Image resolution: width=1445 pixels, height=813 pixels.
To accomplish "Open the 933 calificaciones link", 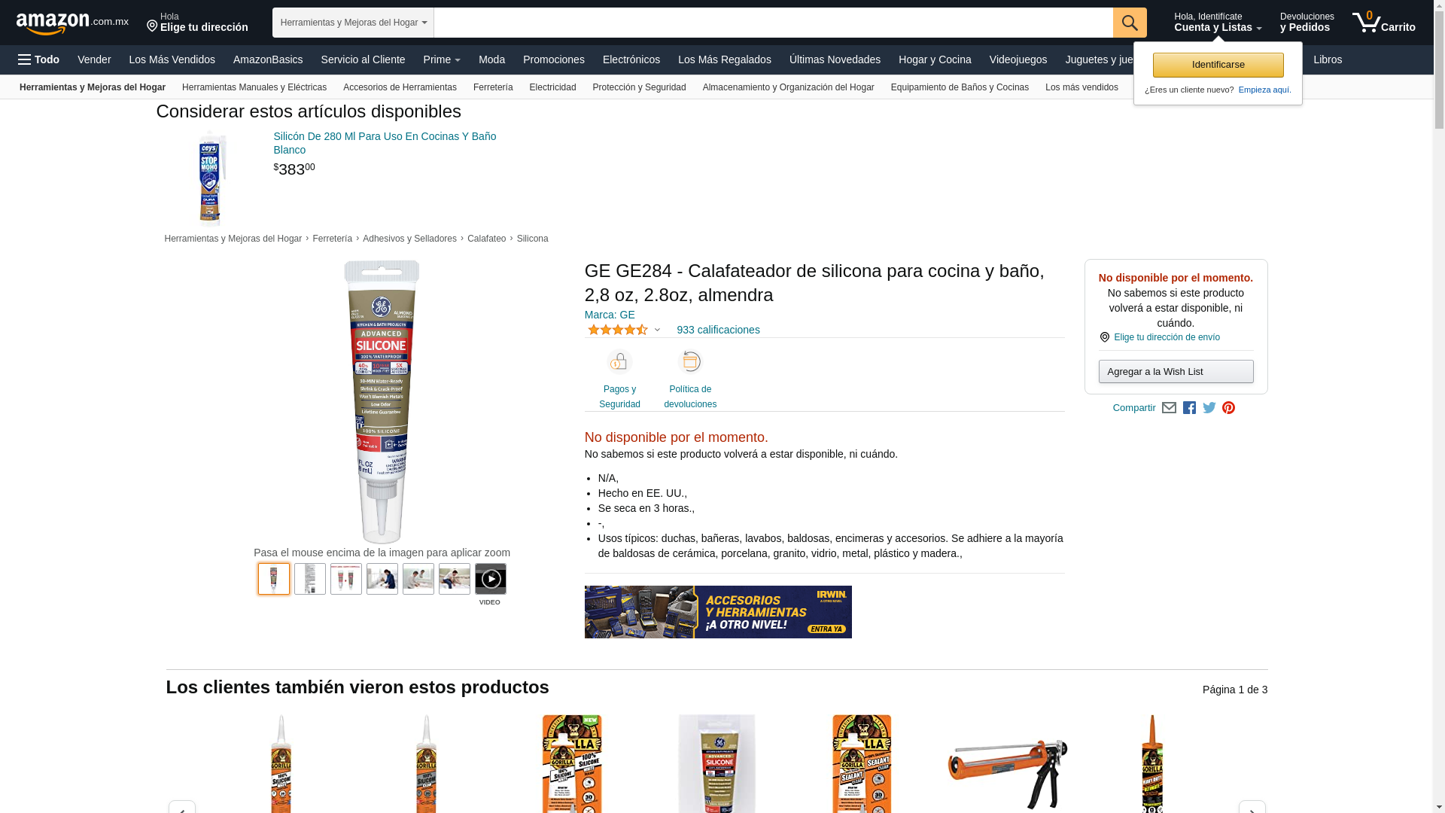I will [x=718, y=330].
